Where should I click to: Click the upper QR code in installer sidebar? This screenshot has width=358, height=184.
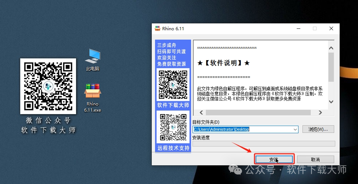(x=173, y=84)
